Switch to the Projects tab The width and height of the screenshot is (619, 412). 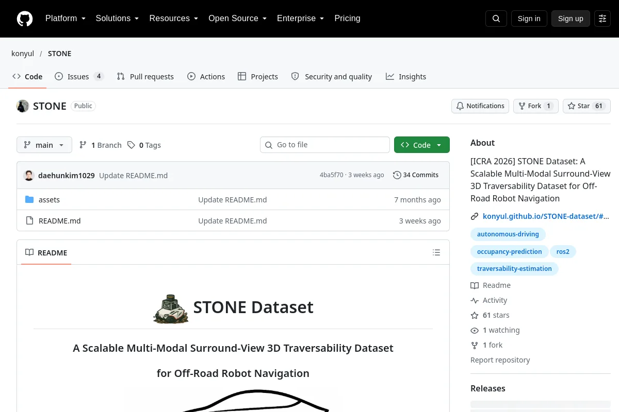(x=258, y=77)
